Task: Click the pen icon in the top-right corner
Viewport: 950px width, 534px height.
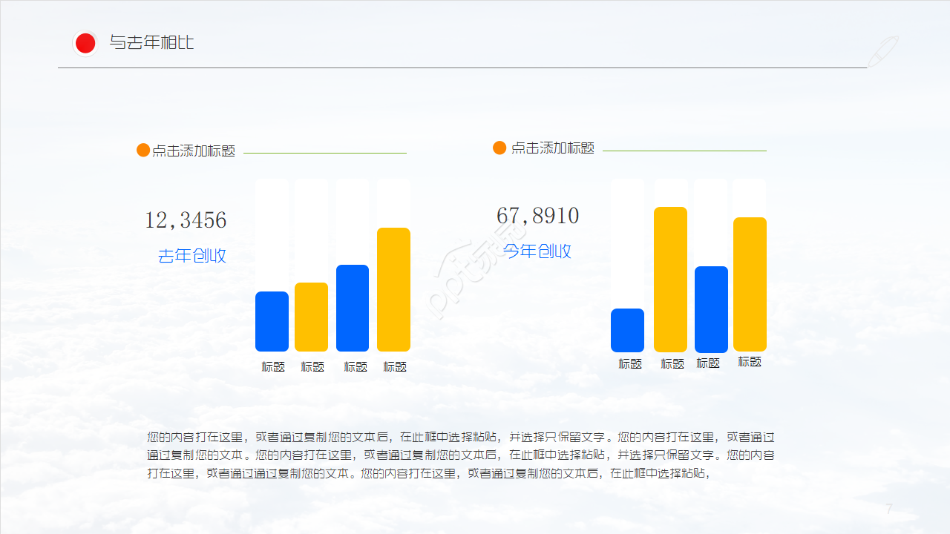Action: [x=883, y=51]
